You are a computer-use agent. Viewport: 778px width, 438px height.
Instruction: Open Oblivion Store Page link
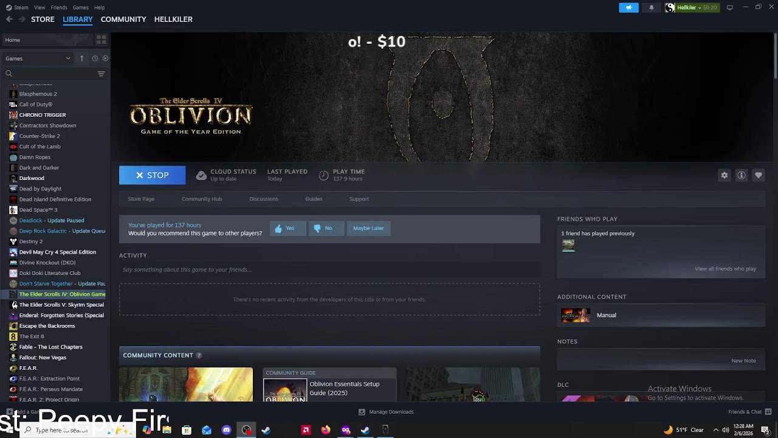click(x=141, y=199)
